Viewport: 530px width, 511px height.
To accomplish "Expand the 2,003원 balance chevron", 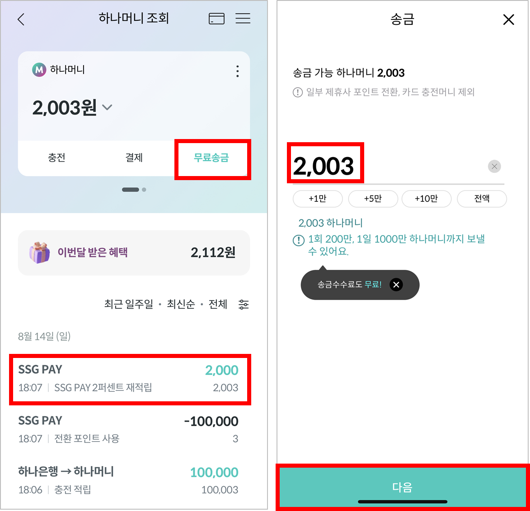I will click(x=107, y=107).
